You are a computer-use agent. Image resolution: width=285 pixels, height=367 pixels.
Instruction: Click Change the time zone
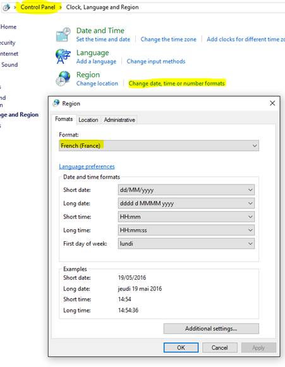(168, 39)
